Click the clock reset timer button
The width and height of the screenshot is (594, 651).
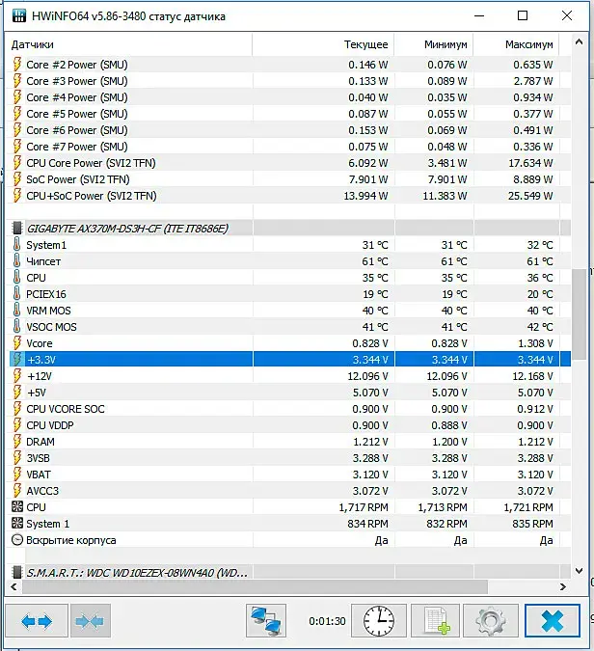(379, 621)
